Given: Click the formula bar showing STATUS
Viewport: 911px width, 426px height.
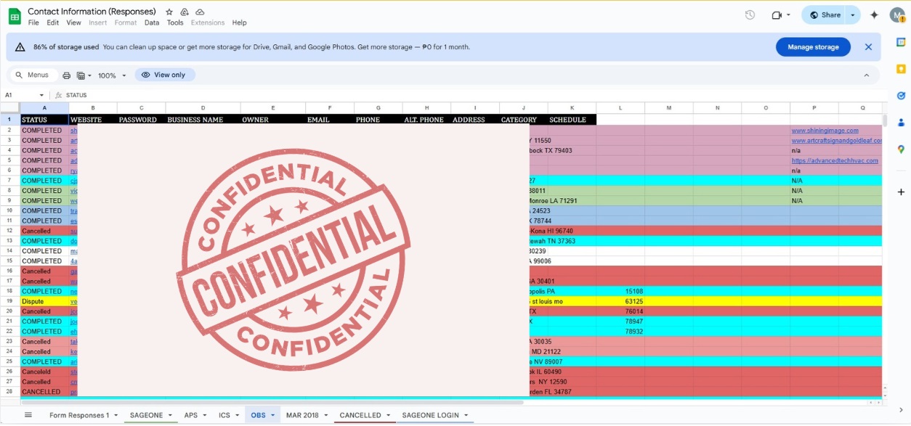Looking at the screenshot, I should tap(472, 95).
